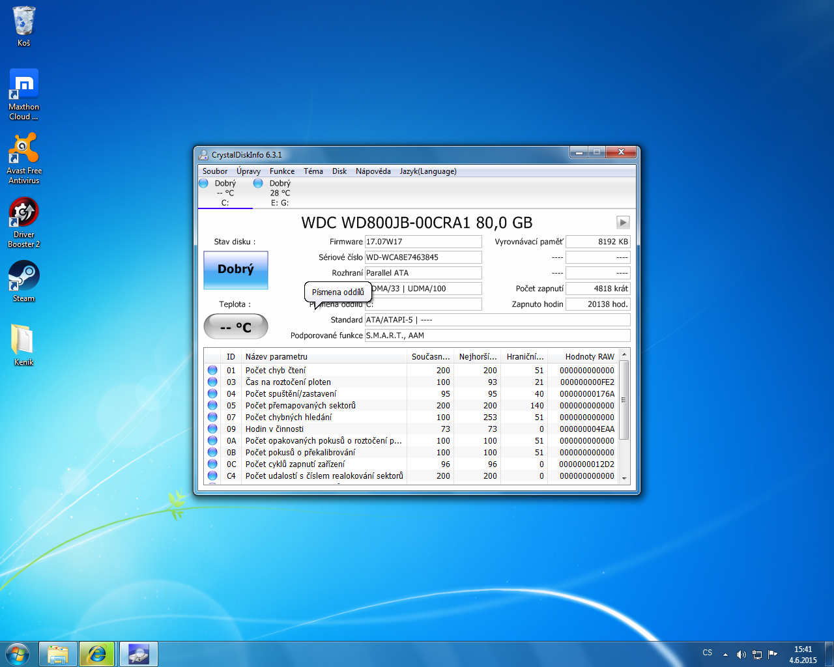Click the 4818 krát power-on count field
The image size is (834, 667).
(598, 289)
